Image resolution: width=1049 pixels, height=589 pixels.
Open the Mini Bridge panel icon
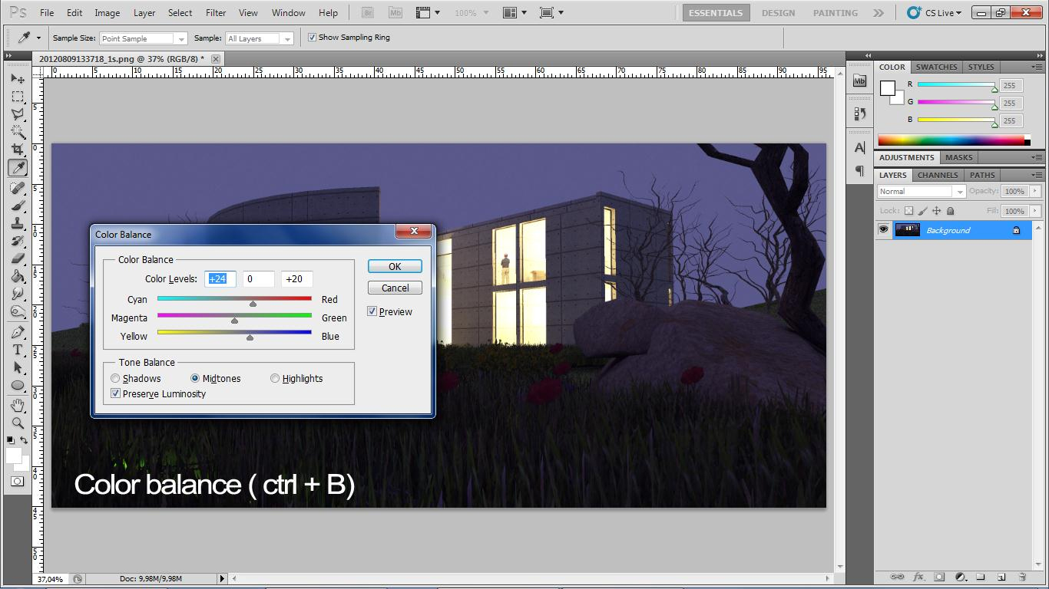coord(859,81)
